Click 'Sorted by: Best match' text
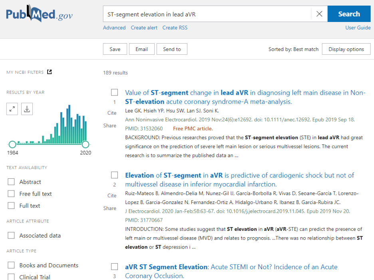The image size is (374, 280). coord(293,49)
